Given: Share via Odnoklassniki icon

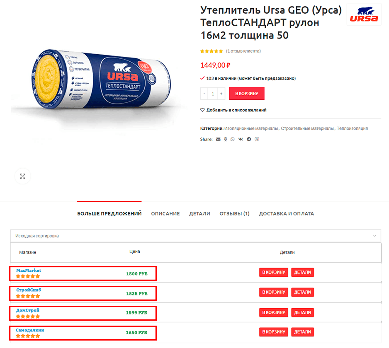Looking at the screenshot, I should [225, 139].
